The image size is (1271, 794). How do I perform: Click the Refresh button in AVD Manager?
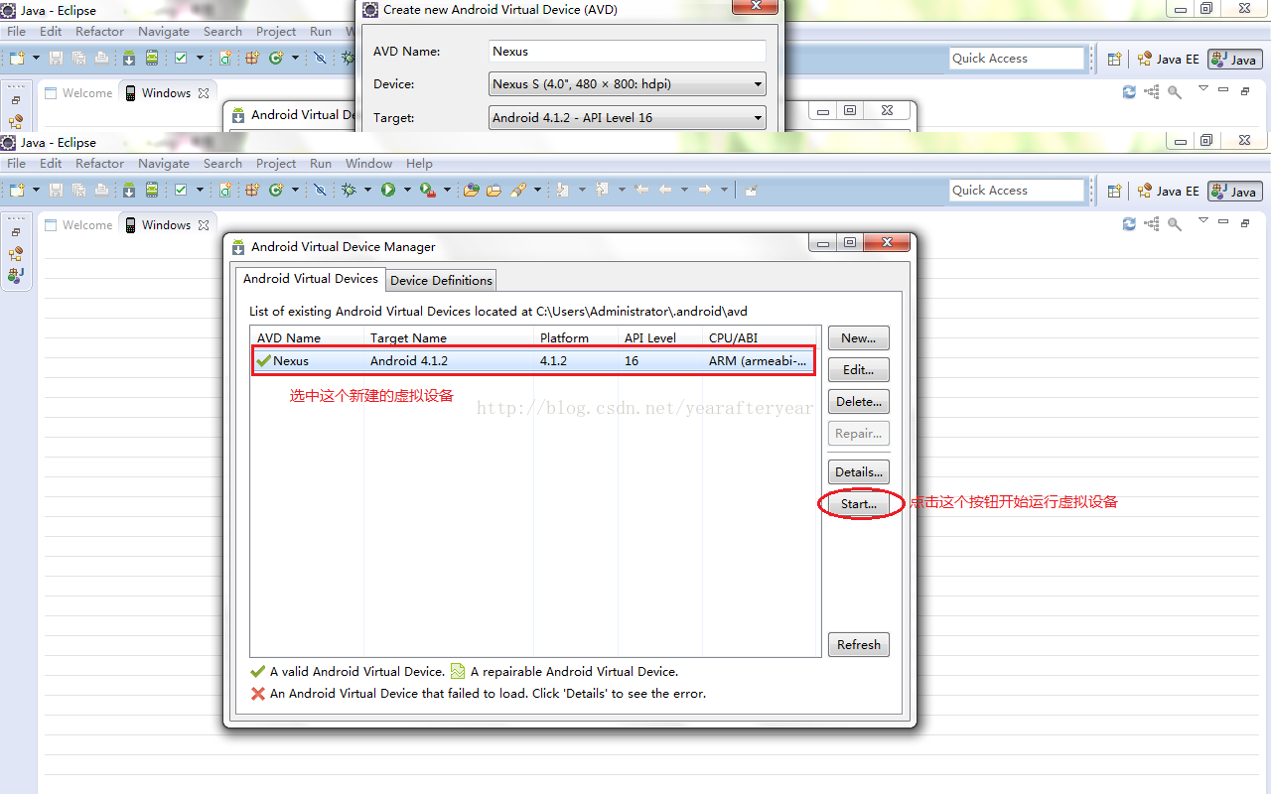coord(859,644)
